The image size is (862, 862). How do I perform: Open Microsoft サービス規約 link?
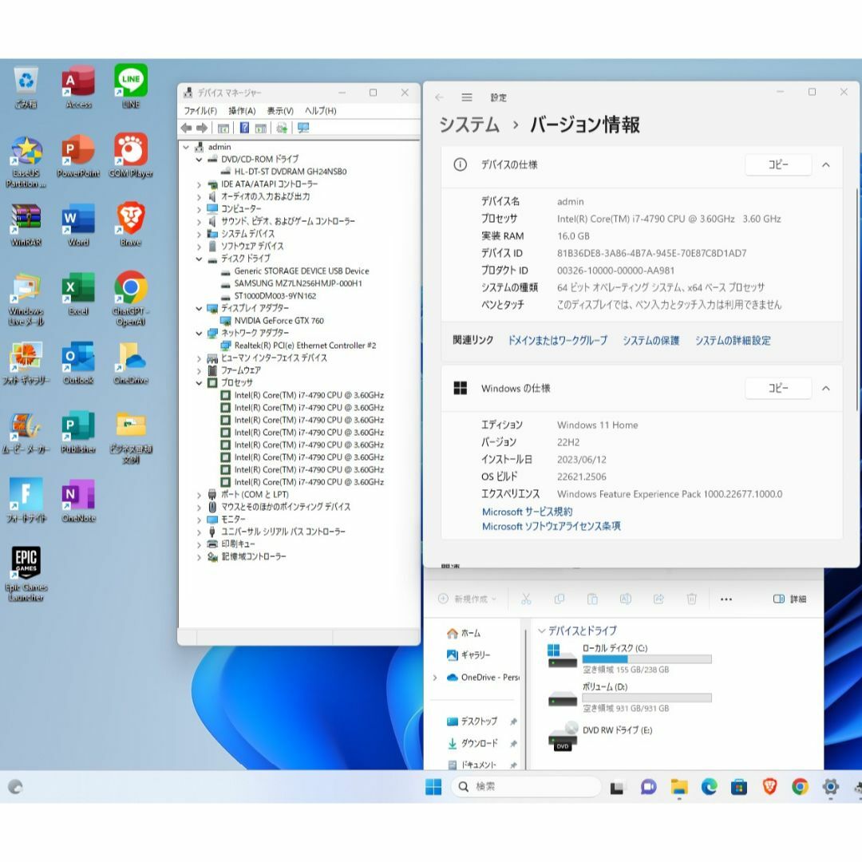528,512
